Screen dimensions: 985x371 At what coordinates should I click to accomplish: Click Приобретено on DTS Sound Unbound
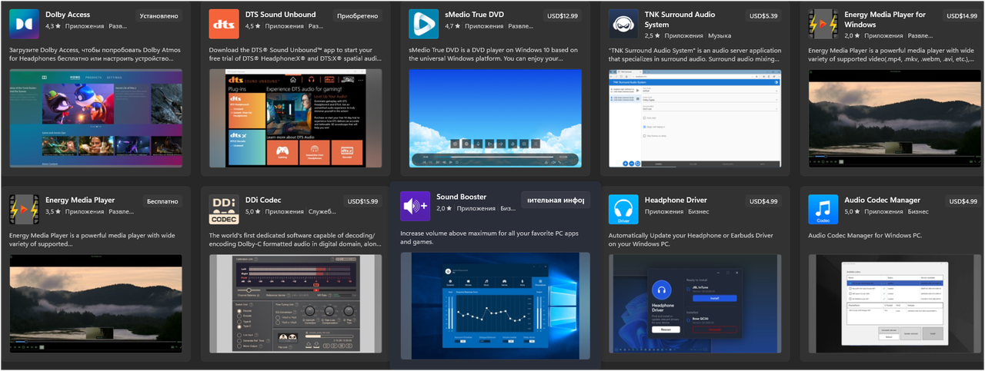359,15
